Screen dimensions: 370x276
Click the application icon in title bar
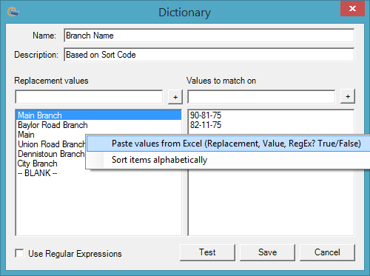tap(13, 12)
